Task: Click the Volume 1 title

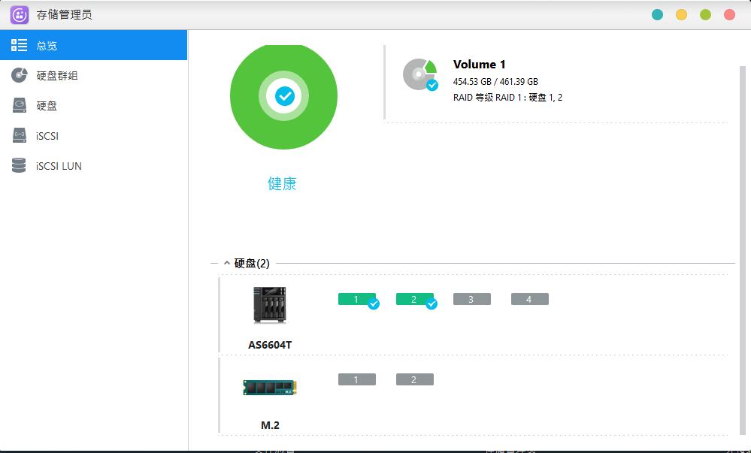Action: 479,64
